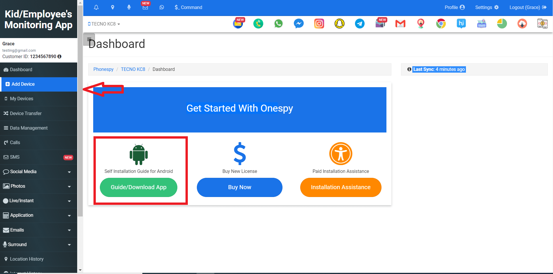Click the WhatsApp outline icon in top bar
Screen dimensions: 553x274
tap(162, 7)
